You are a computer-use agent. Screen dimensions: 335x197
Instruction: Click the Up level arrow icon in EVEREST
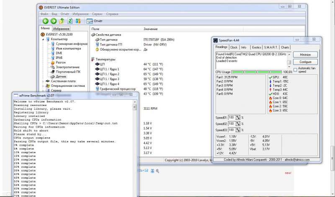click(62, 21)
